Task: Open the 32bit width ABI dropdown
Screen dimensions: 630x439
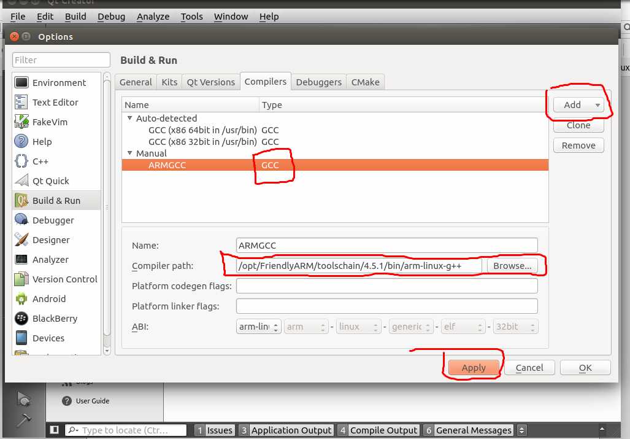Action: [515, 327]
